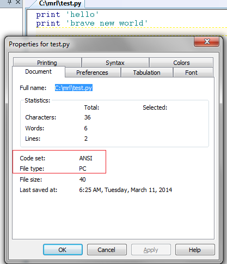
Task: Switch to the Tabulation tab
Action: tap(146, 73)
